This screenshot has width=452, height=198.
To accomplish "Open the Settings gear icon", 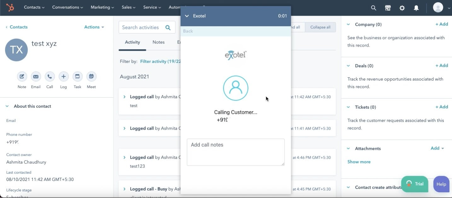I will (x=402, y=8).
